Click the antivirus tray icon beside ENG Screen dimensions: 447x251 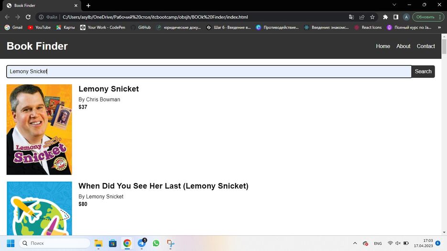point(365,243)
